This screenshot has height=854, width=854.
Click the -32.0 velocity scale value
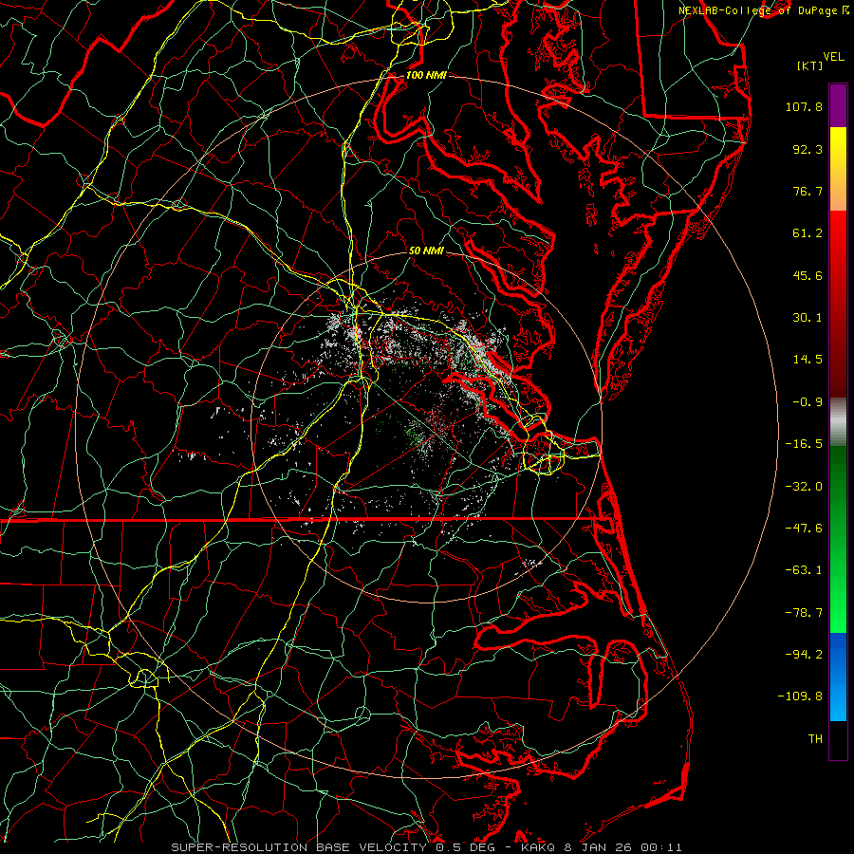click(x=804, y=487)
